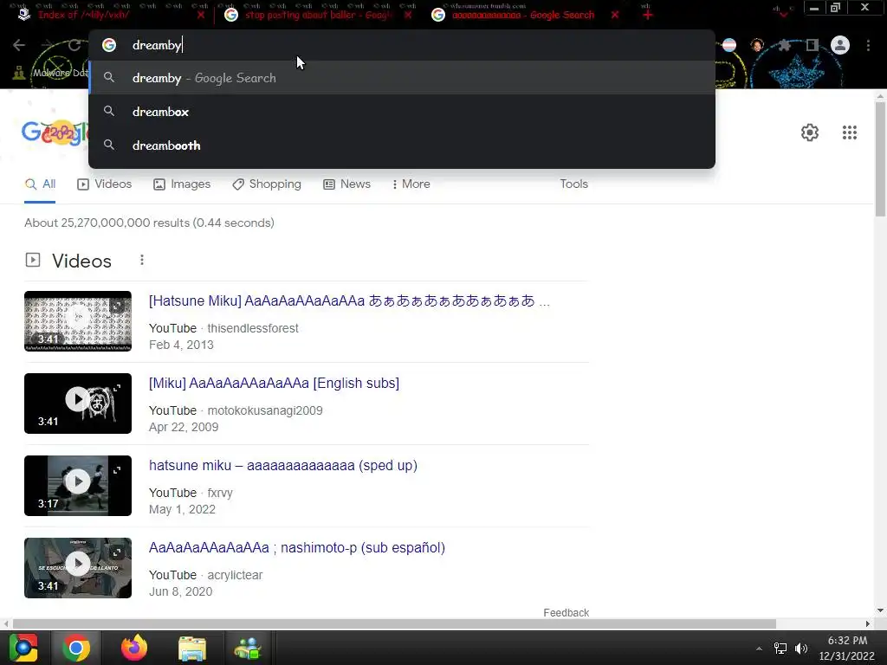
Task: Open Google search settings gear
Action: [810, 132]
